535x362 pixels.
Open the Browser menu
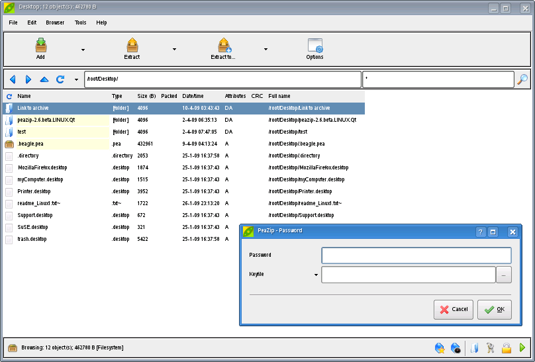55,23
